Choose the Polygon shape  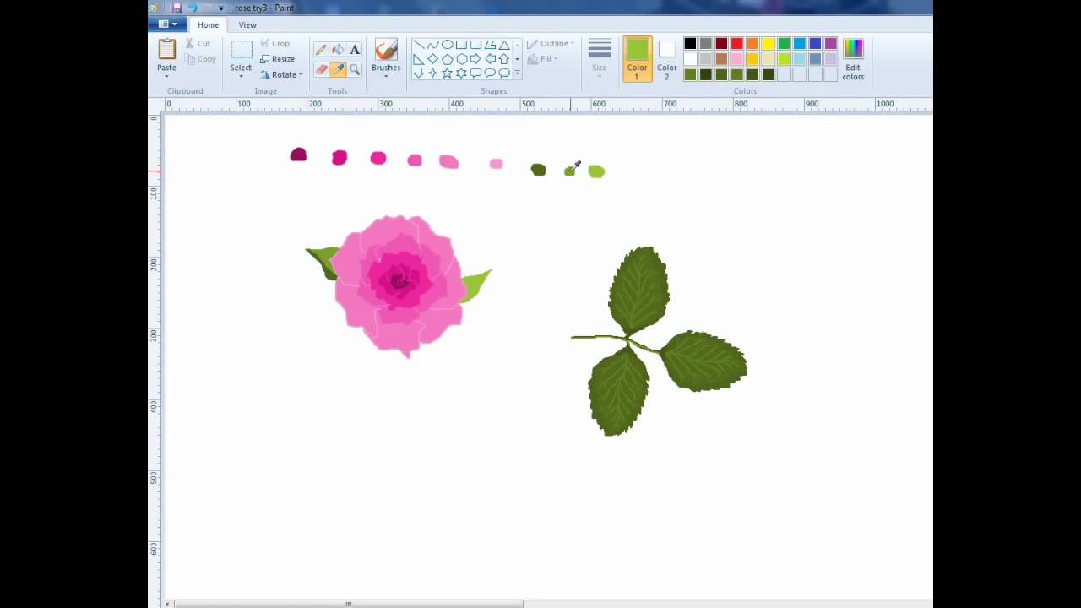490,45
